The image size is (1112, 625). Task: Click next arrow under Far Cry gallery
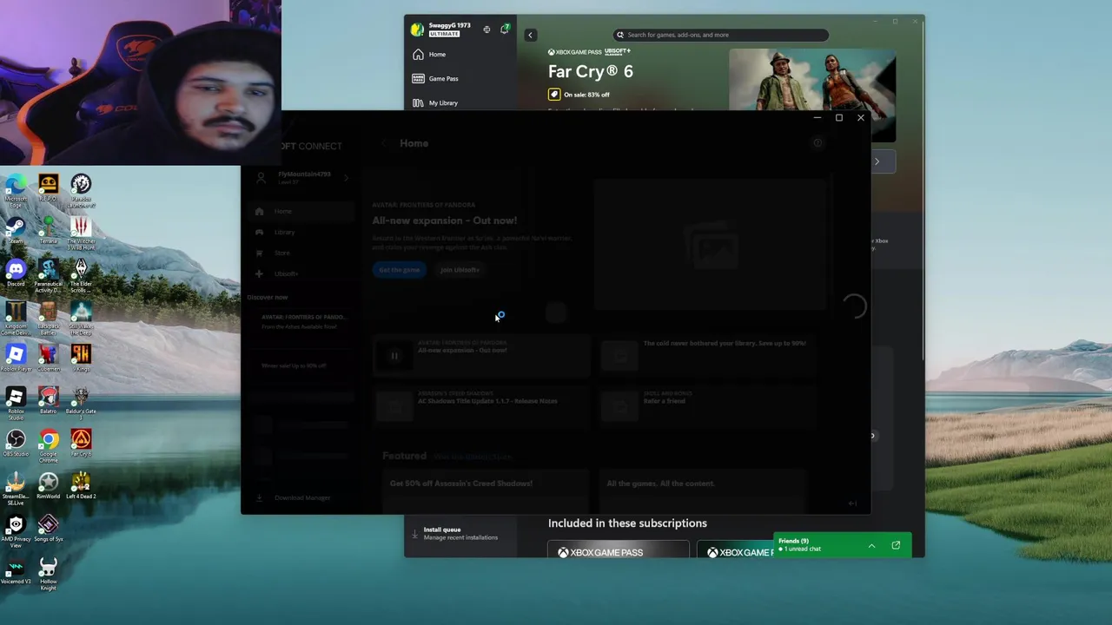tap(877, 161)
